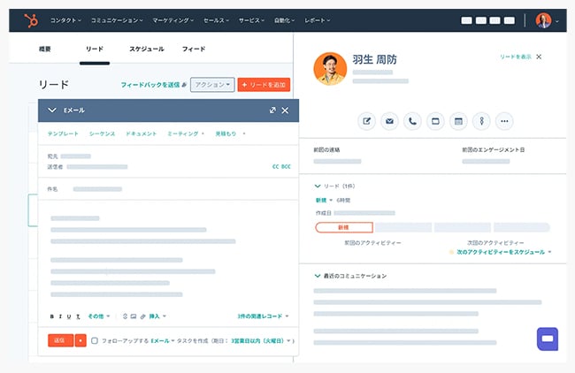The image size is (575, 373).
Task: Toggle italic formatting in email editor
Action: pyautogui.click(x=60, y=316)
